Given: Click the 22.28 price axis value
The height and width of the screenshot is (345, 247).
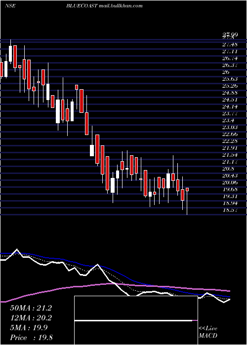Looking at the screenshot, I should [x=230, y=141].
